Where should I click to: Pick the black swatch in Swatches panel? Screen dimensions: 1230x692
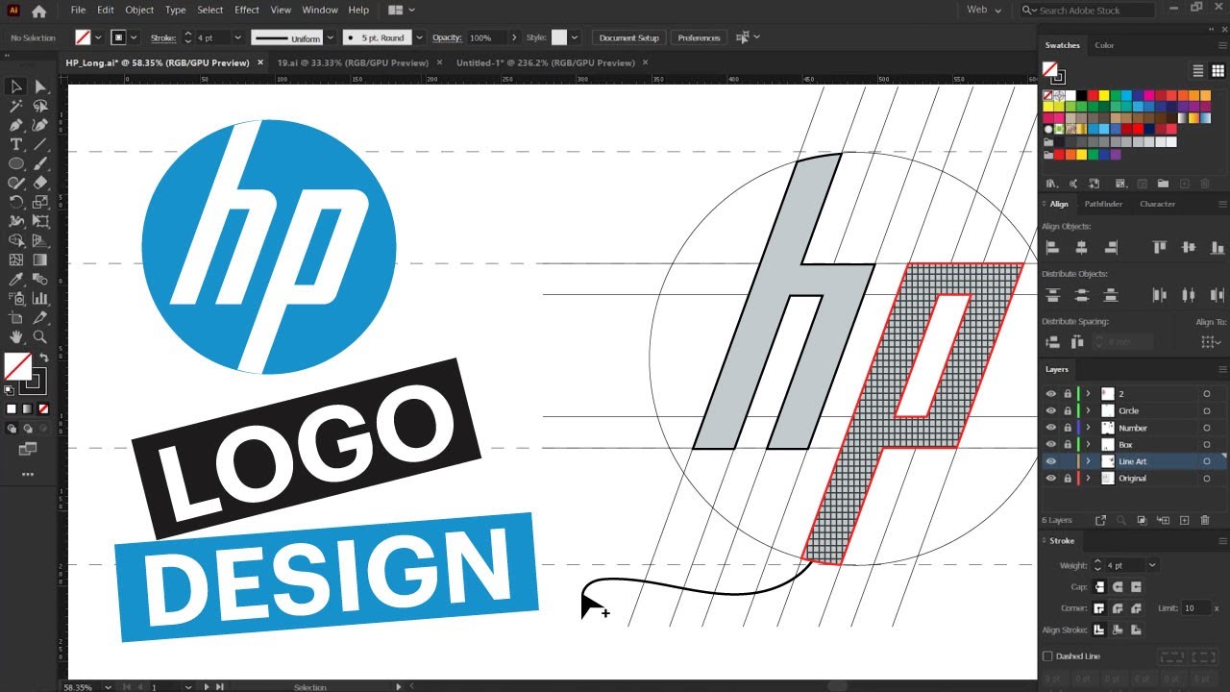point(1080,95)
